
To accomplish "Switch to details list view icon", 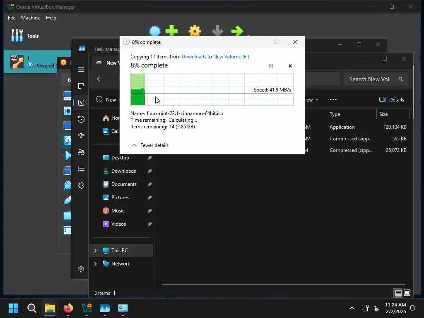I will pyautogui.click(x=398, y=293).
